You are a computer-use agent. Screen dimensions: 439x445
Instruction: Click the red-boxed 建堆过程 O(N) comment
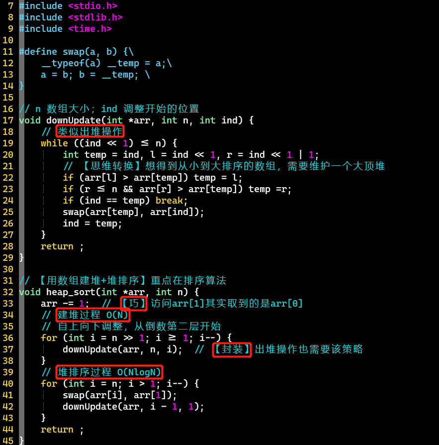tap(93, 315)
